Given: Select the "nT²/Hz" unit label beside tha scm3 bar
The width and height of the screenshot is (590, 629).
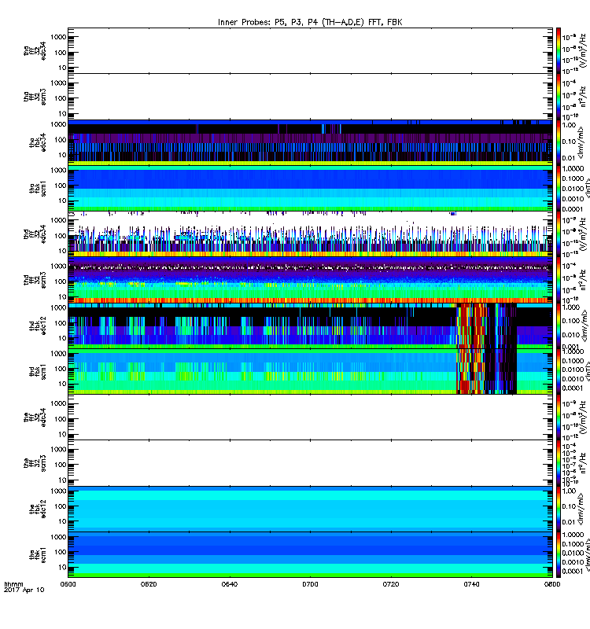Looking at the screenshot, I should click(584, 97).
